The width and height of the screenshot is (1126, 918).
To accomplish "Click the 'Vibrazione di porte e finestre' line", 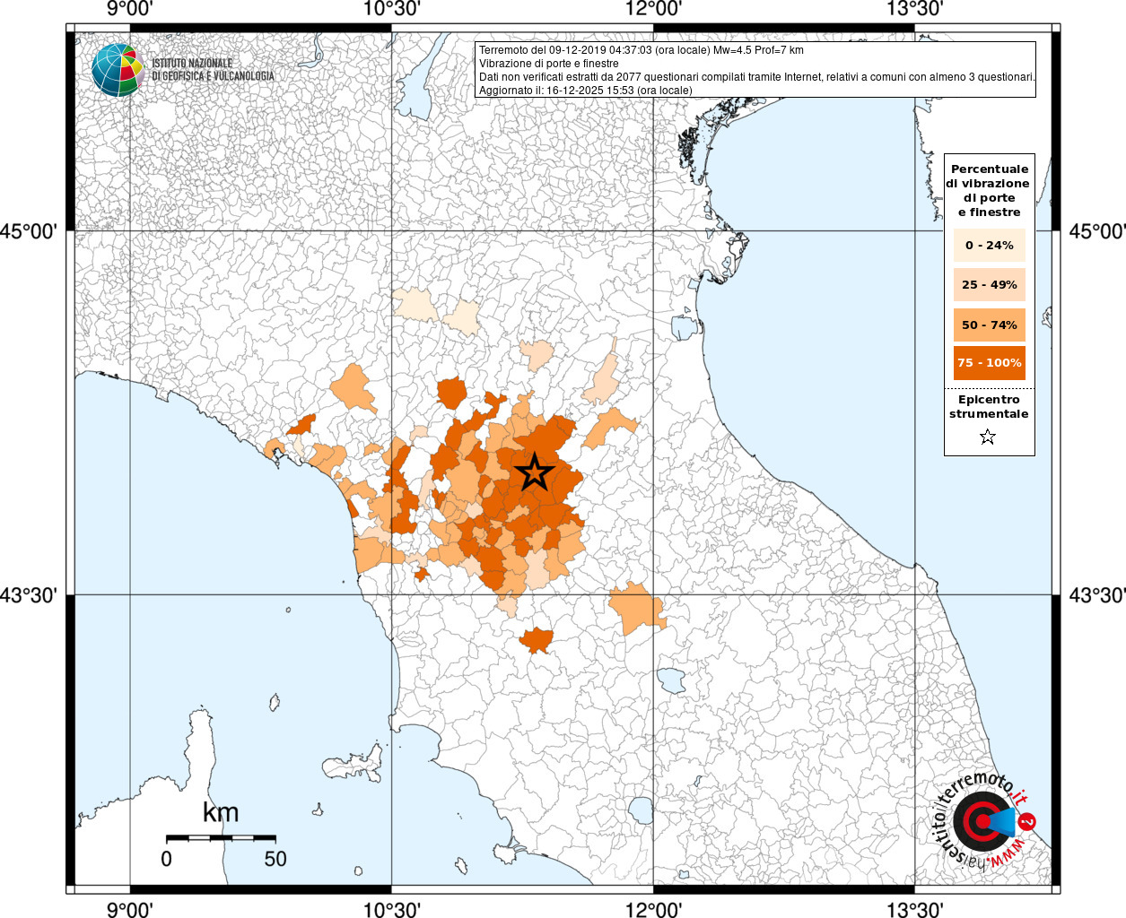I will coord(549,64).
